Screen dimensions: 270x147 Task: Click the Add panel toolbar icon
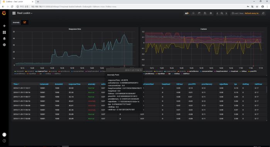click(x=187, y=13)
